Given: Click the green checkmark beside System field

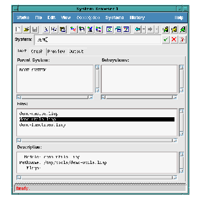Looking at the screenshot, I should (x=165, y=40).
